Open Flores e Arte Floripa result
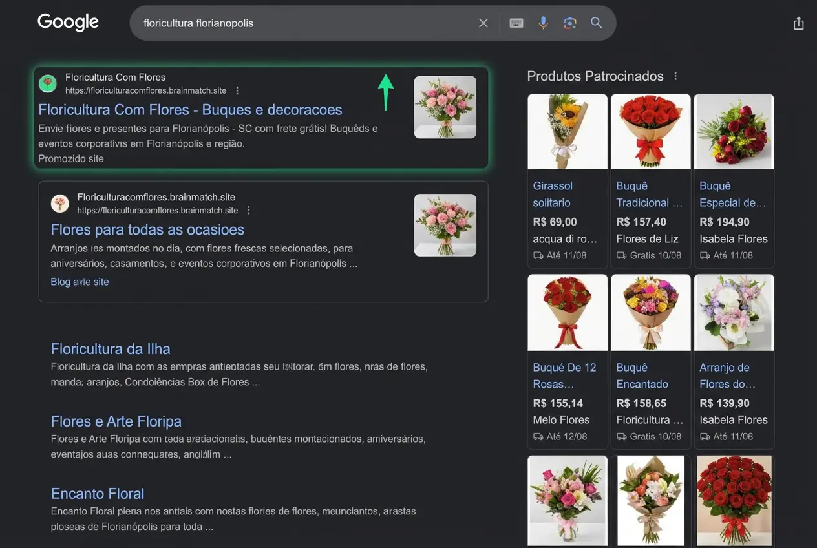 [116, 421]
